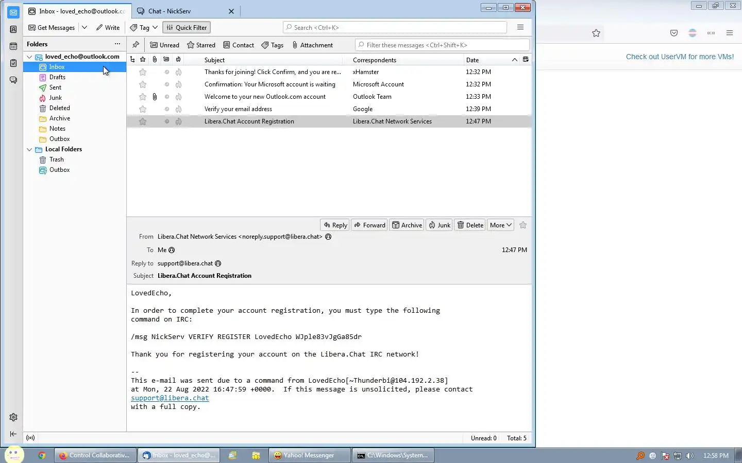This screenshot has width=742, height=463.
Task: Click the Pocket icon in the browser window
Action: click(x=674, y=33)
